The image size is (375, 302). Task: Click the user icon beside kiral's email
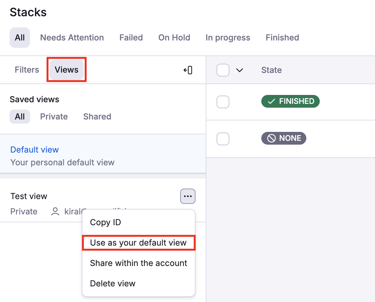pos(55,211)
